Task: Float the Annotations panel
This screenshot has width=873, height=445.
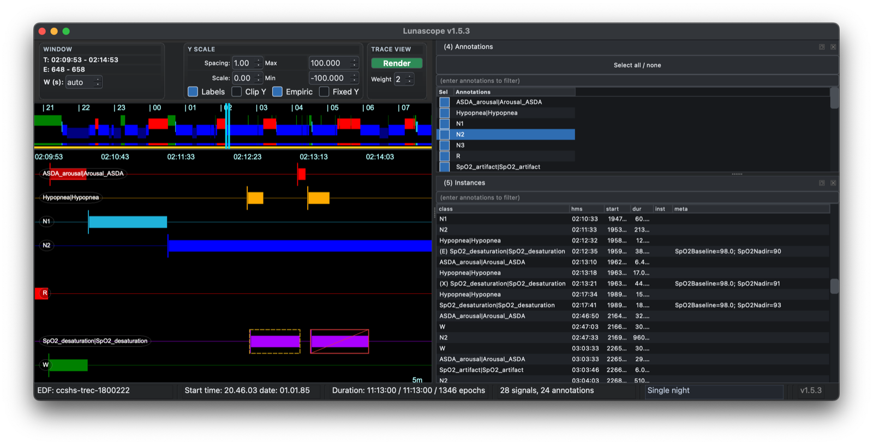Action: (x=822, y=47)
